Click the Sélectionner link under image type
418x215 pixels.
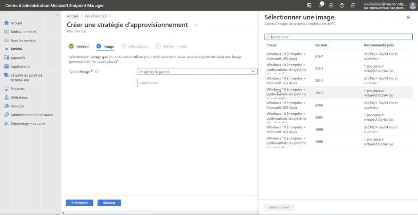(x=149, y=83)
